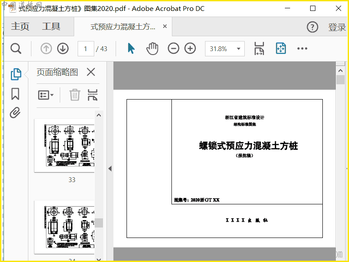
Task: Click the 浙江省建筑标准设计 heading text
Action: click(245, 117)
